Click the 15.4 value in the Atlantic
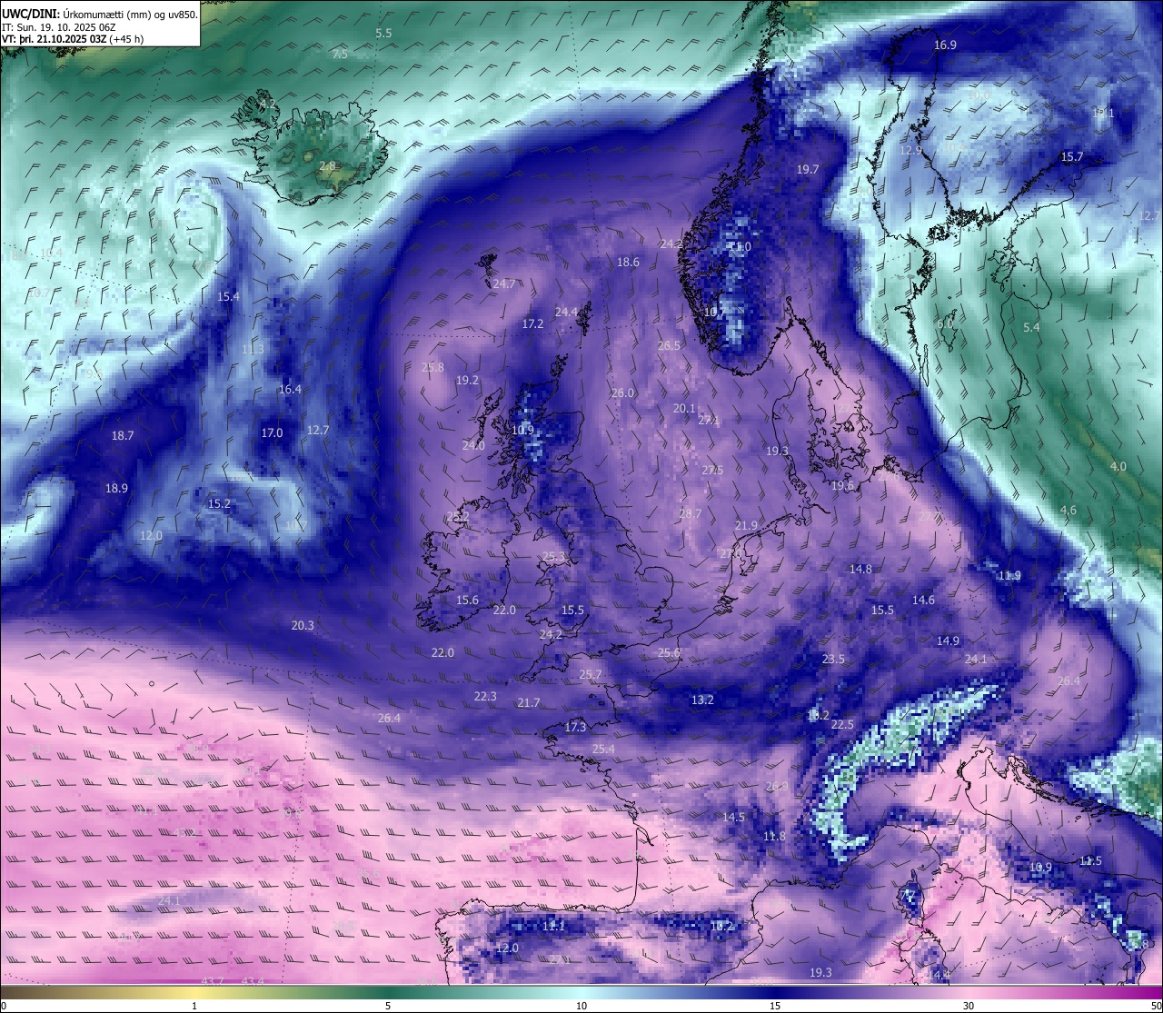 228,296
